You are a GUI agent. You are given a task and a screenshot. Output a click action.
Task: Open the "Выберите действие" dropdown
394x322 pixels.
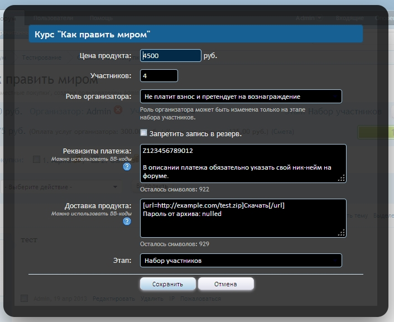coord(60,186)
